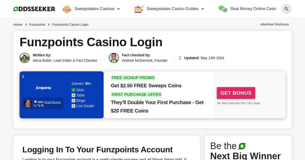Expand the Sweepstakes Casinos dropdown
This screenshot has width=305, height=160.
pos(118,9)
